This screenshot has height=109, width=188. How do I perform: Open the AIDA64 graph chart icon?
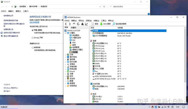pyautogui.click(x=86, y=24)
